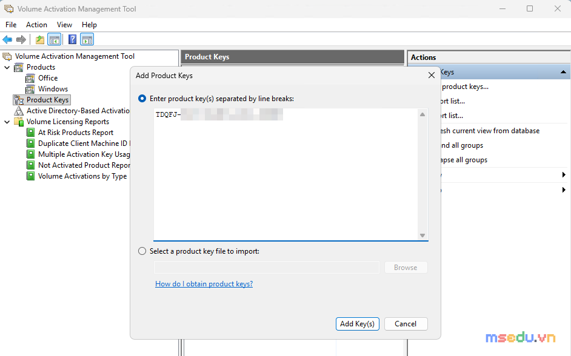
Task: Collapse the Products tree node
Action: pyautogui.click(x=7, y=67)
